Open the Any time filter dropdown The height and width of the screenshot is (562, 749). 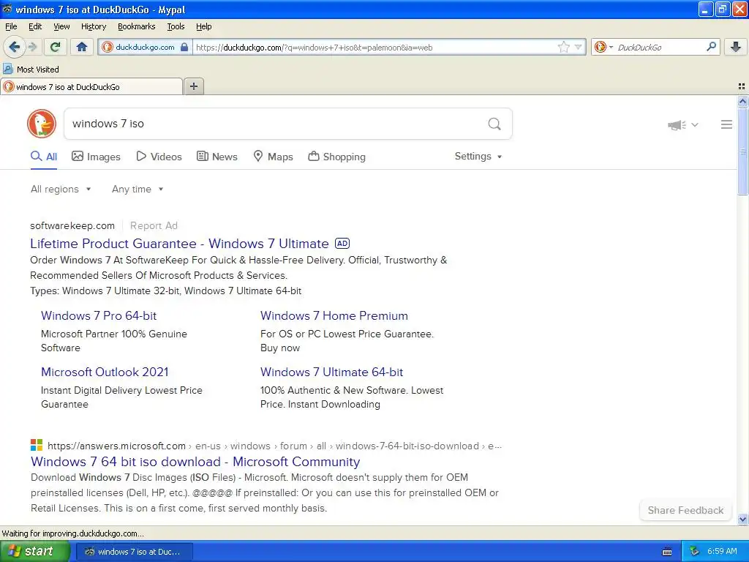[x=138, y=190]
